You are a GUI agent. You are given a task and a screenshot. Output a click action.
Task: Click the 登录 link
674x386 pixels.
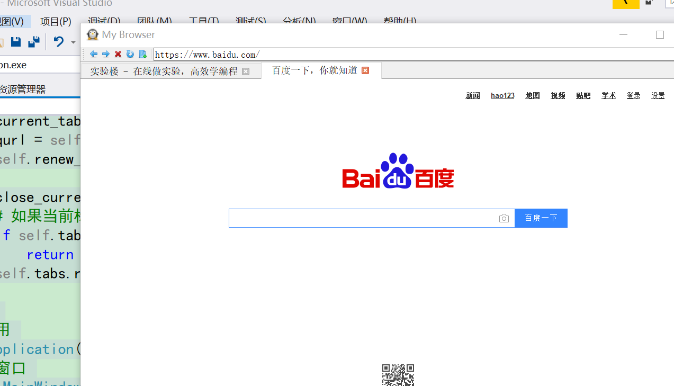tap(634, 95)
